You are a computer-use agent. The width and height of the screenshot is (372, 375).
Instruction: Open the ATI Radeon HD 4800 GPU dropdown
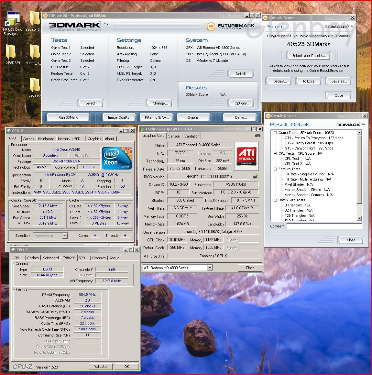210,268
